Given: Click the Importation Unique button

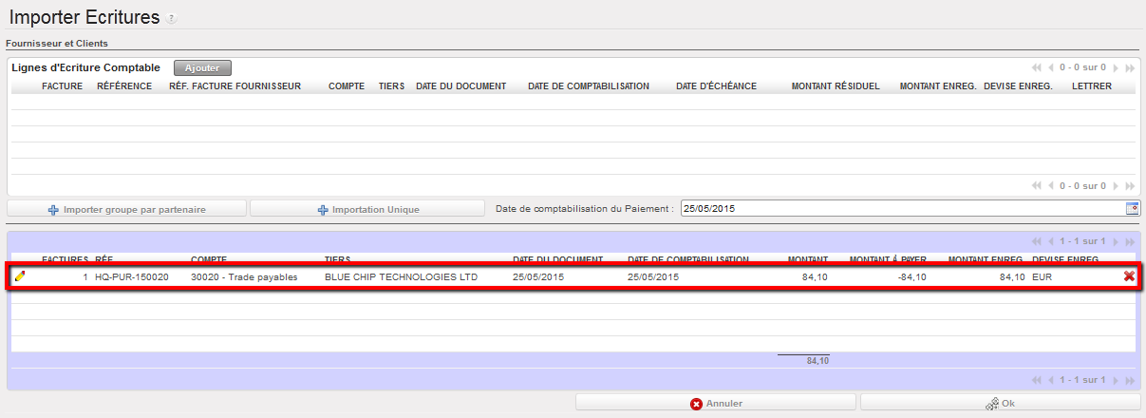Looking at the screenshot, I should (x=368, y=209).
